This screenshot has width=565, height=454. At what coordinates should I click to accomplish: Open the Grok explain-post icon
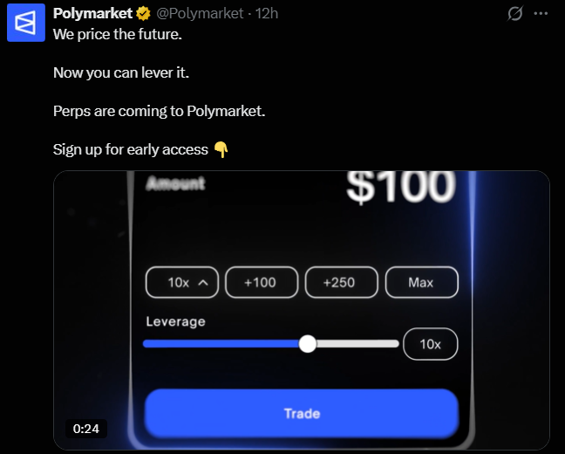click(x=515, y=14)
